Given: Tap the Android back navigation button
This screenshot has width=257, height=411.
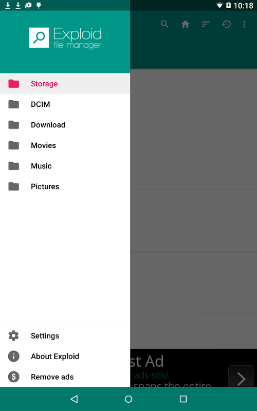Looking at the screenshot, I should [x=74, y=399].
